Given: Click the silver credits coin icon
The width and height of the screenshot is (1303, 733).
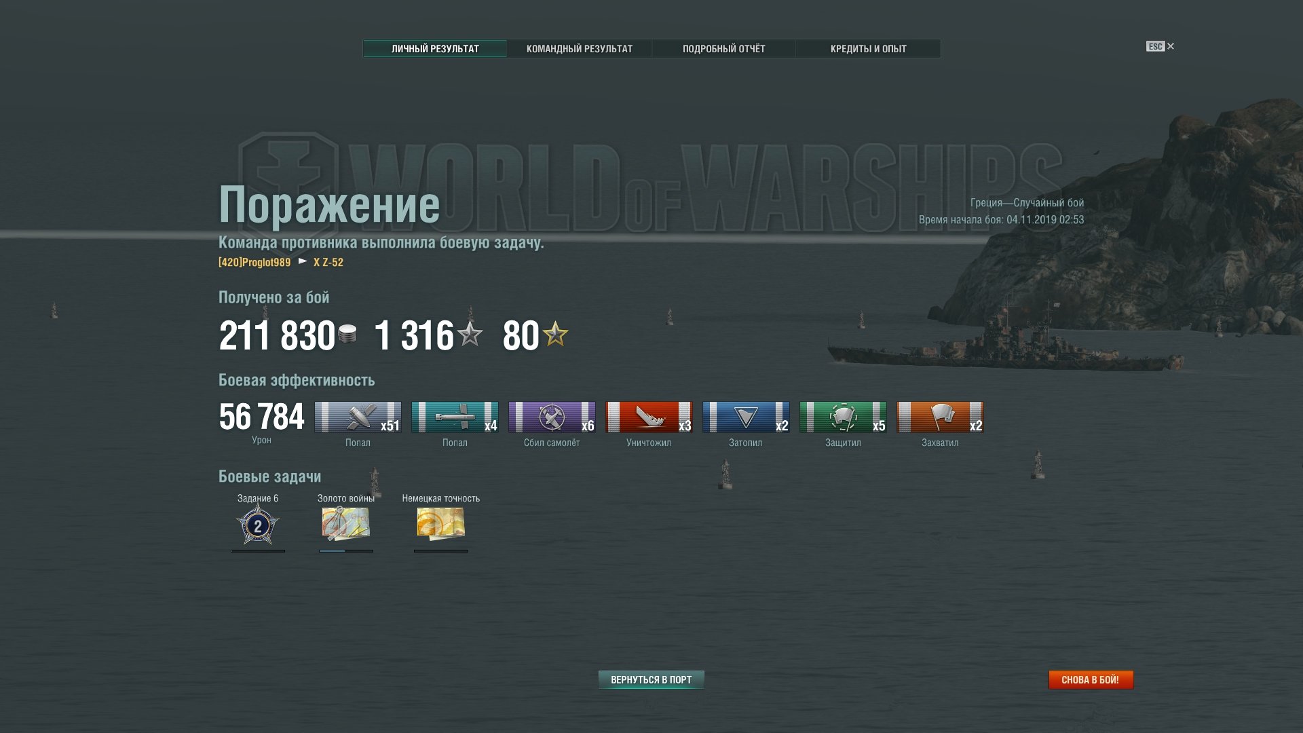Looking at the screenshot, I should point(347,334).
